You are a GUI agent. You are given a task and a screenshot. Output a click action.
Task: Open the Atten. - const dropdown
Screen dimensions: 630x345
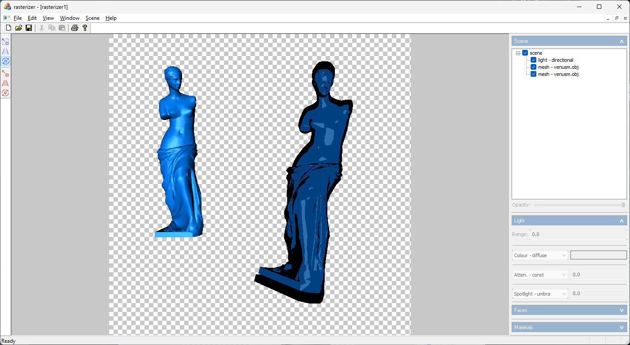point(540,275)
